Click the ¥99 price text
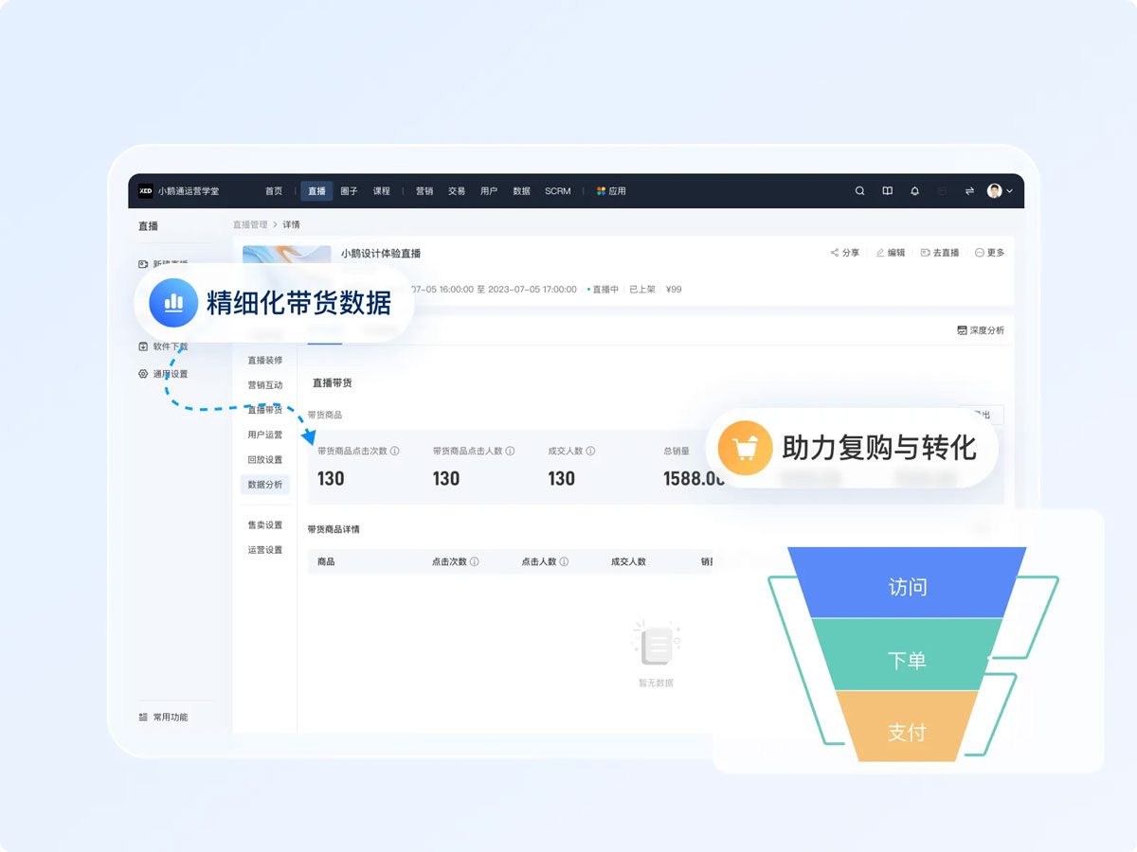This screenshot has width=1137, height=852. 674,290
